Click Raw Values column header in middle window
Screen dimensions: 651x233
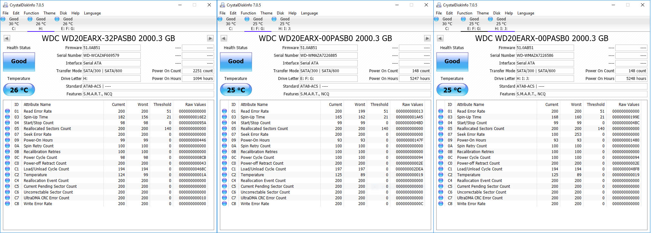click(x=413, y=105)
